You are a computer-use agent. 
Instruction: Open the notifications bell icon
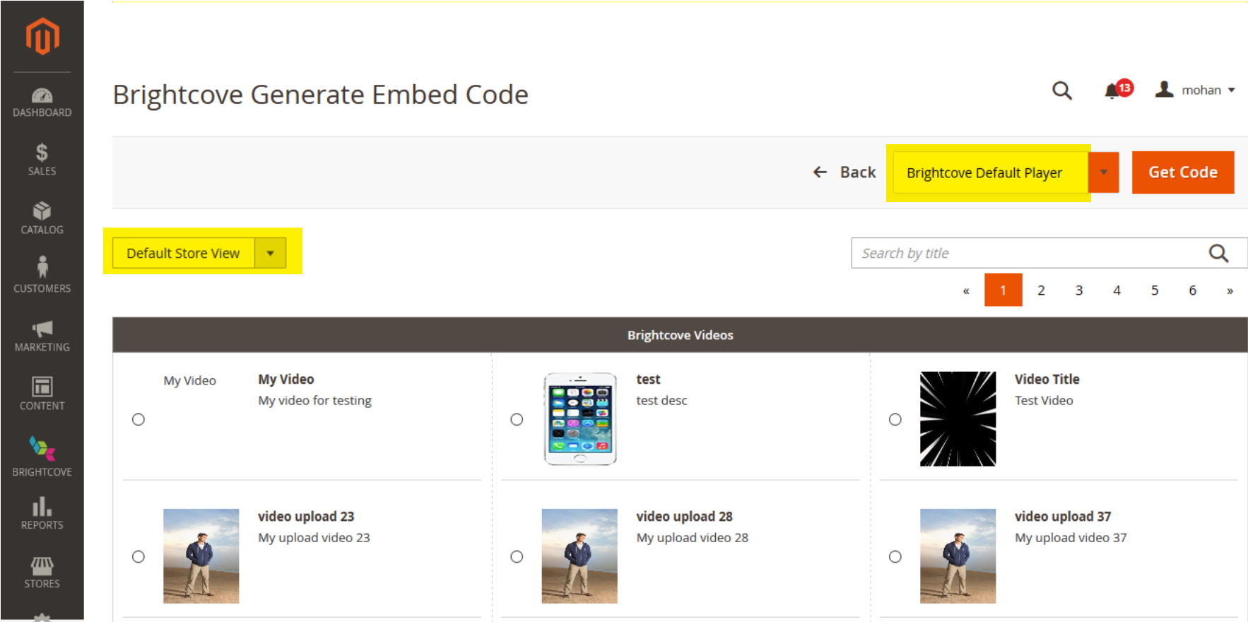tap(1112, 91)
